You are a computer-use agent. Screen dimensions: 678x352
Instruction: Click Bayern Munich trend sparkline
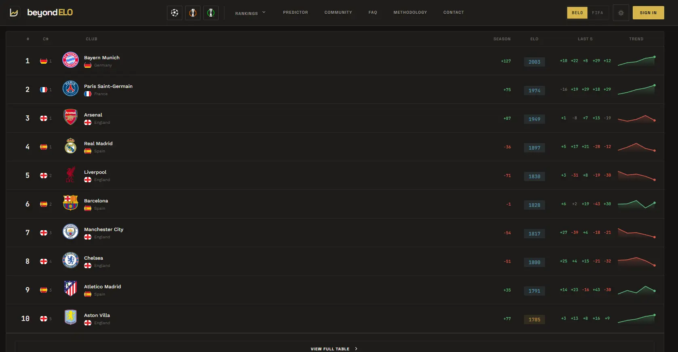[636, 61]
